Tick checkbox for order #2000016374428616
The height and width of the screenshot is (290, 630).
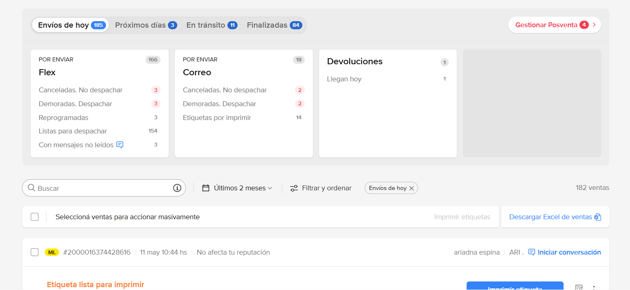pos(35,252)
